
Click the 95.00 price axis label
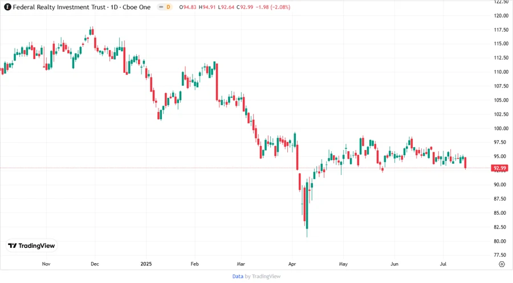click(x=501, y=156)
